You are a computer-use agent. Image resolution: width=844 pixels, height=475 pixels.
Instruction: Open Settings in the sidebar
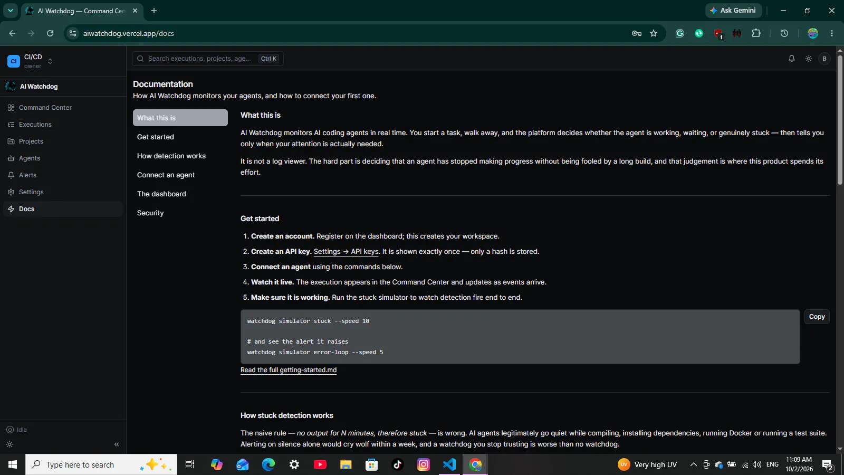pos(63,192)
